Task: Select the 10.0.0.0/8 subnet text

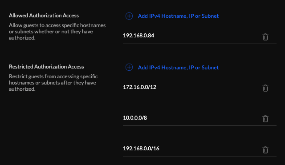Action: (135, 118)
